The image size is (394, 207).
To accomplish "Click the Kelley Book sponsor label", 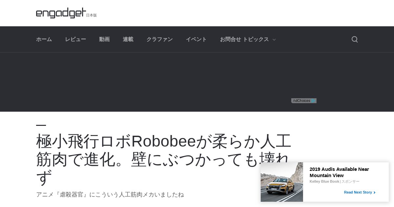I will (324, 181).
